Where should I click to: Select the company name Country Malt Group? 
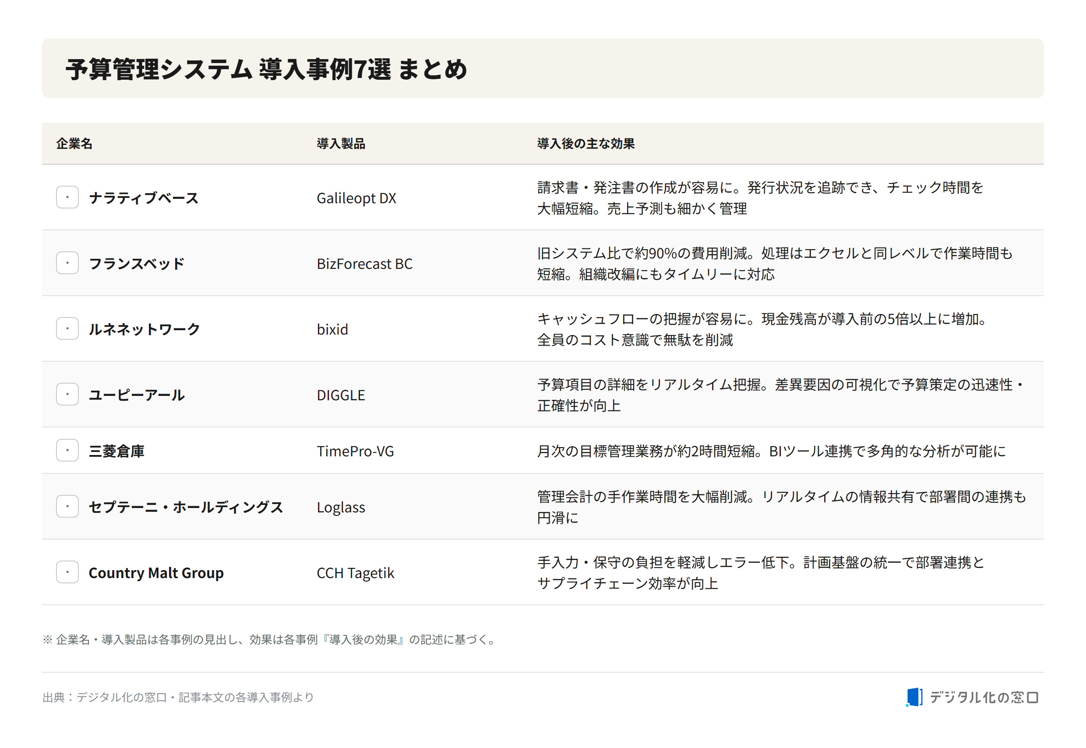click(156, 573)
